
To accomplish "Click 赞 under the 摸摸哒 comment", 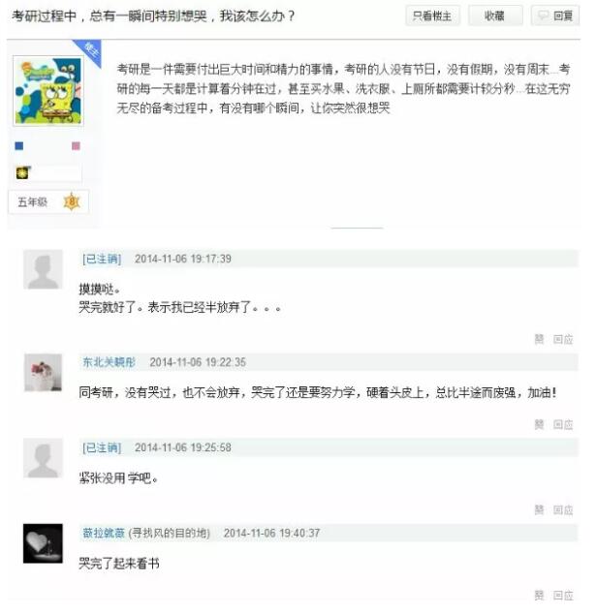I will pyautogui.click(x=539, y=339).
